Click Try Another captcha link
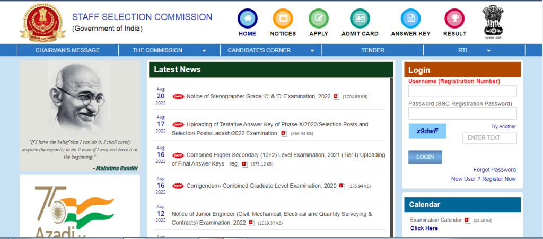Viewport: 543px width, 239px height. [x=503, y=127]
